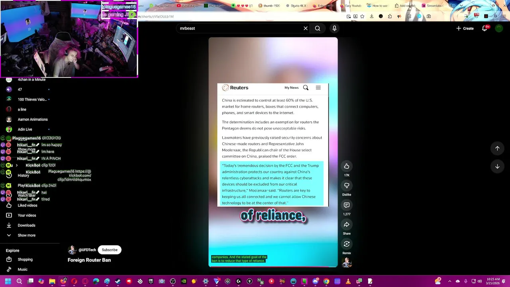Share this Short
The width and height of the screenshot is (510, 287).
click(x=347, y=224)
